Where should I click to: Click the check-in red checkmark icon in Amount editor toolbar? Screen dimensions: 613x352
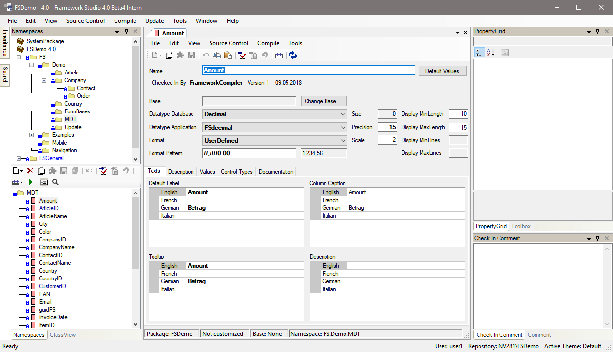click(x=242, y=55)
